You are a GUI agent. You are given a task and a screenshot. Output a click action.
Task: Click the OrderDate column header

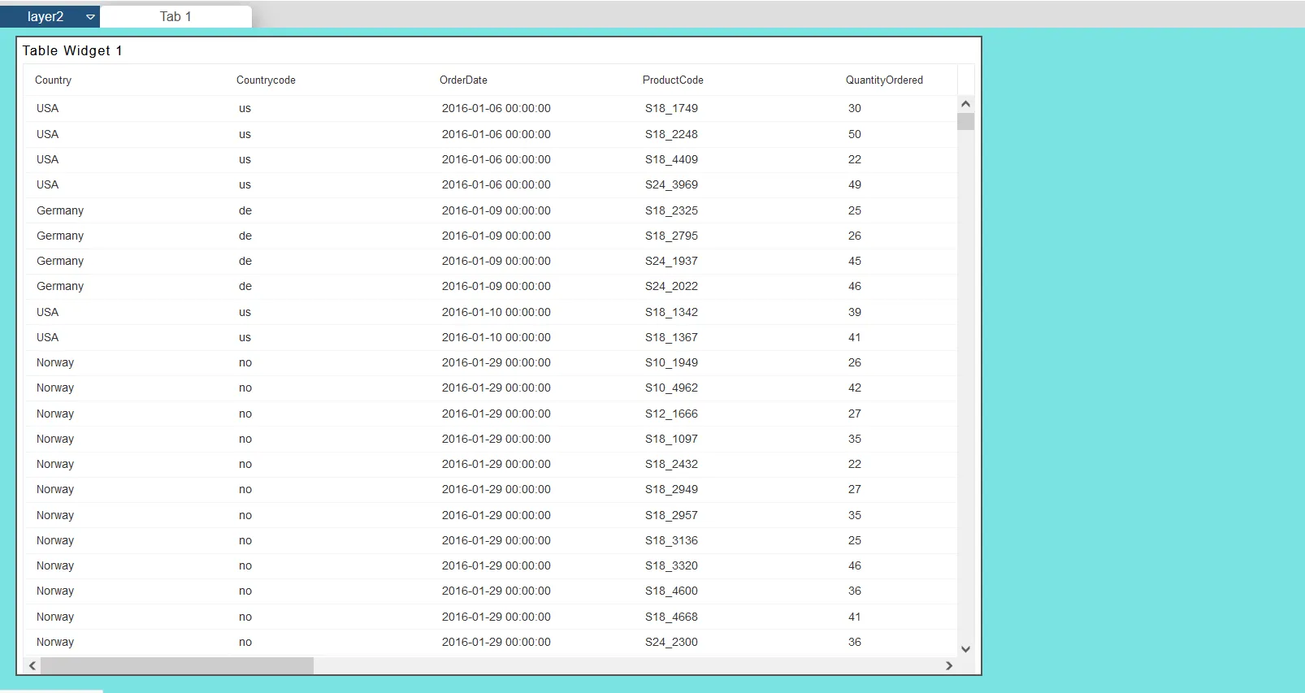pos(463,80)
